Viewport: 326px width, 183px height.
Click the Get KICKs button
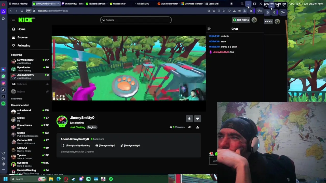[241, 20]
